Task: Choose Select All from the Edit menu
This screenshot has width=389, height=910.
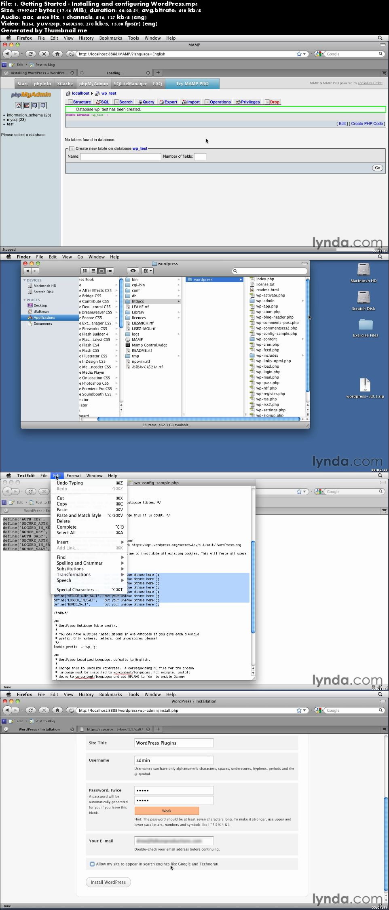Action: pos(89,533)
